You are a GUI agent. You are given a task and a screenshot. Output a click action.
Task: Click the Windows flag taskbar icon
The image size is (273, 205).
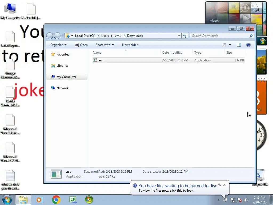coord(89,200)
